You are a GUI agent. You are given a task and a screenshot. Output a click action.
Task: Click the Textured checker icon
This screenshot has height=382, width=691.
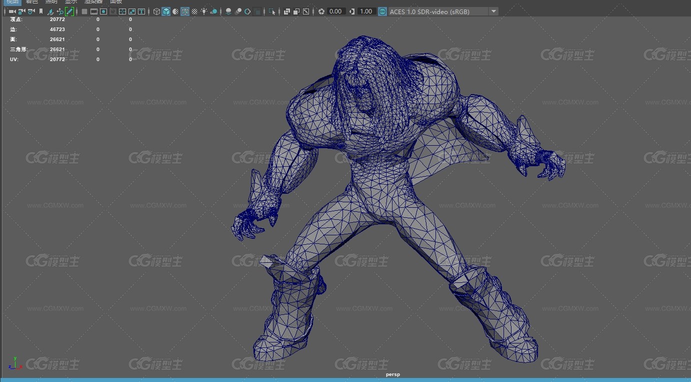click(194, 12)
